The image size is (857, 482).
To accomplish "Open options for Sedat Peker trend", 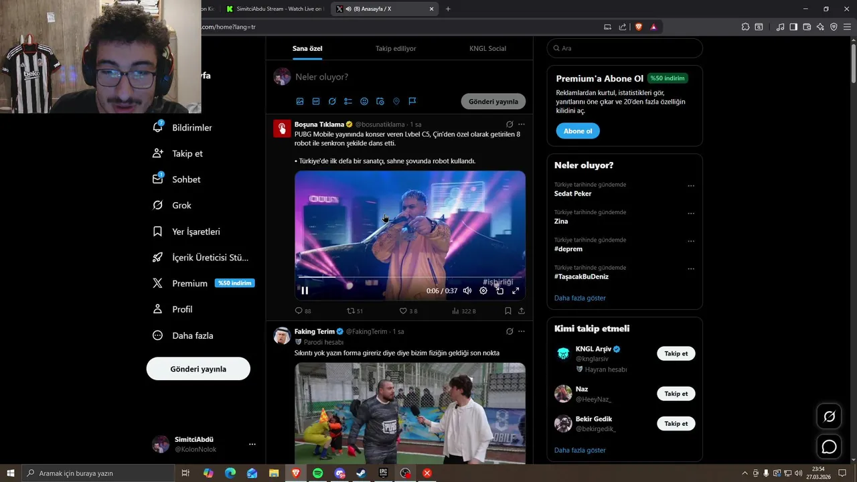I will (691, 186).
